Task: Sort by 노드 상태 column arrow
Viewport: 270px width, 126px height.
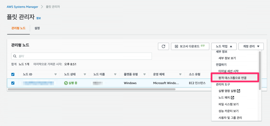Action: pos(85,75)
